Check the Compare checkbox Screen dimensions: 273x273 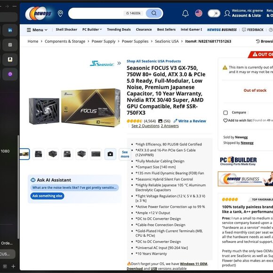[x=225, y=112]
